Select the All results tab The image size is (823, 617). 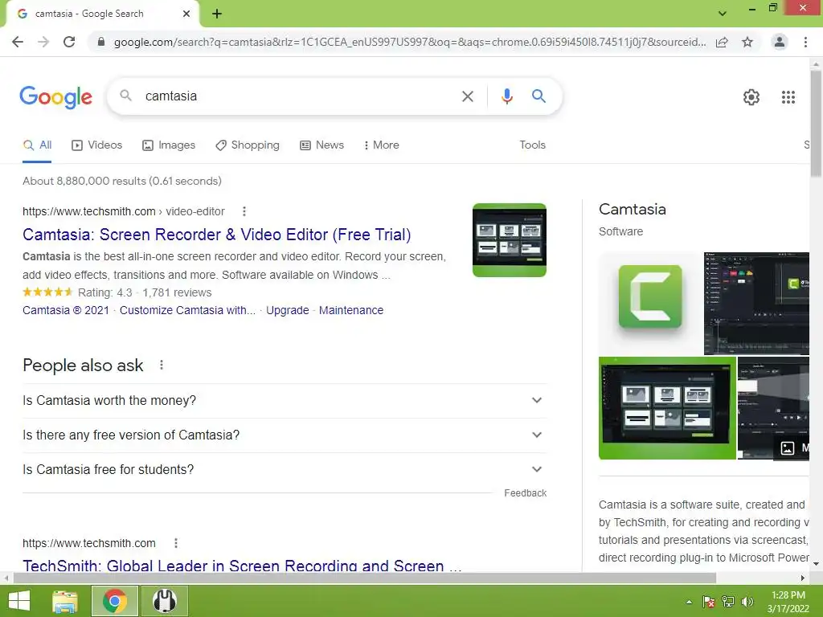(x=37, y=145)
